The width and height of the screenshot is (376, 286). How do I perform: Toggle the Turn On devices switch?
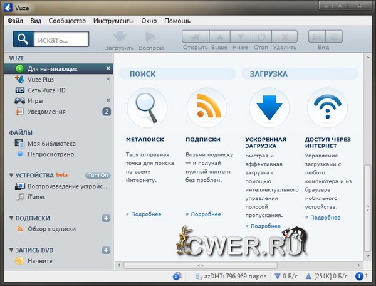click(x=98, y=175)
